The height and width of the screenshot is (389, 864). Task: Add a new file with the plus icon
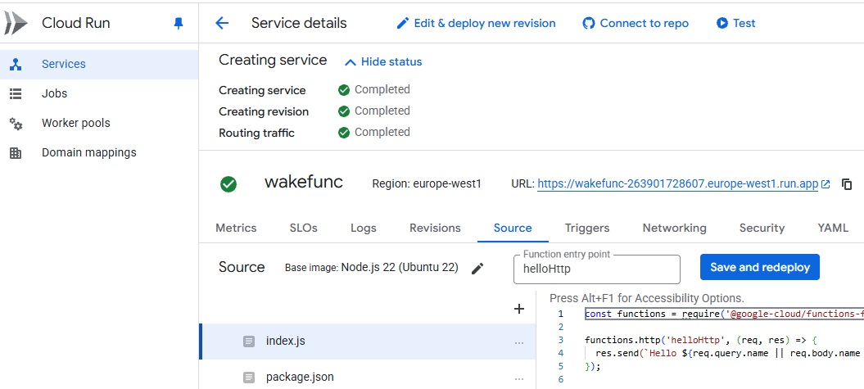518,309
